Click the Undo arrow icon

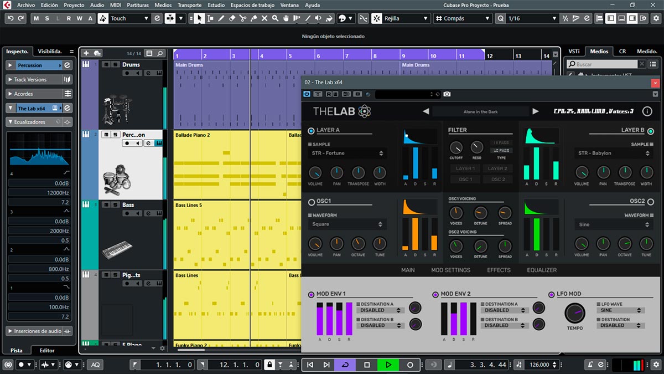pyautogui.click(x=10, y=18)
